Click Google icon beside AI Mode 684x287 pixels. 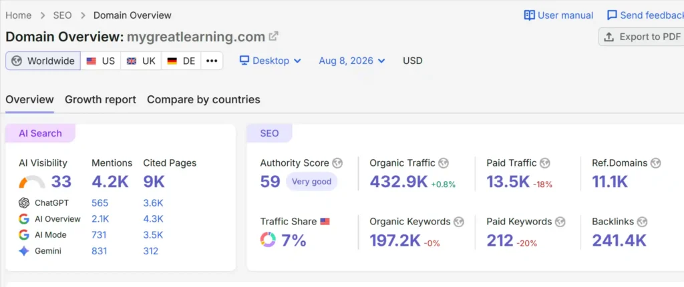coord(24,235)
